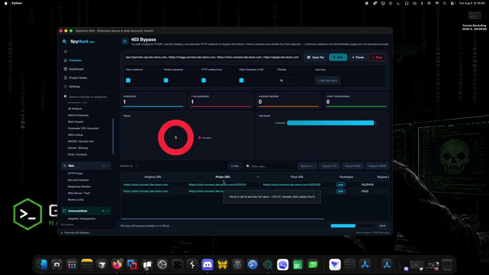
Task: Click the magnifier icon in Filter rows
Action: 248,166
